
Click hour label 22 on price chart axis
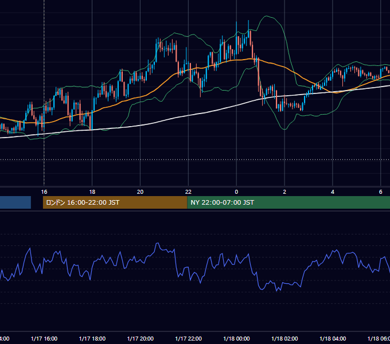pyautogui.click(x=188, y=192)
